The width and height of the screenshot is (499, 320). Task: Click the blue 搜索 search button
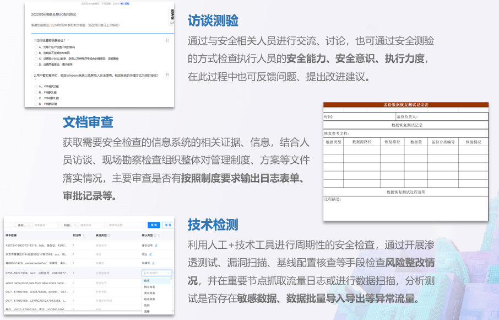tap(154, 225)
